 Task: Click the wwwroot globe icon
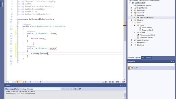(135, 13)
